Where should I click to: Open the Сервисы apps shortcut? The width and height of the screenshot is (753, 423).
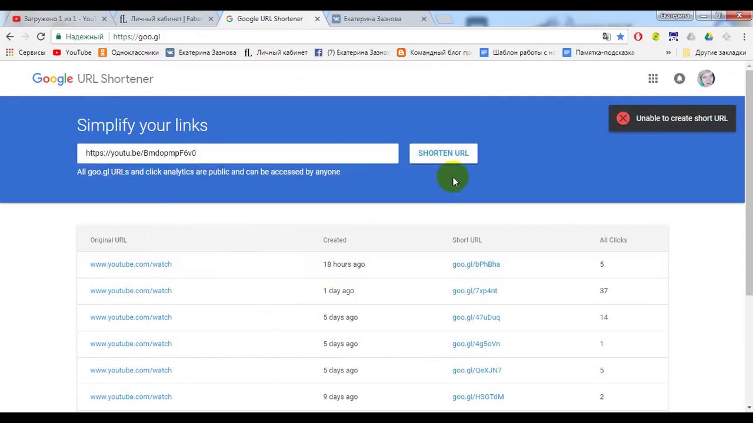tap(25, 52)
